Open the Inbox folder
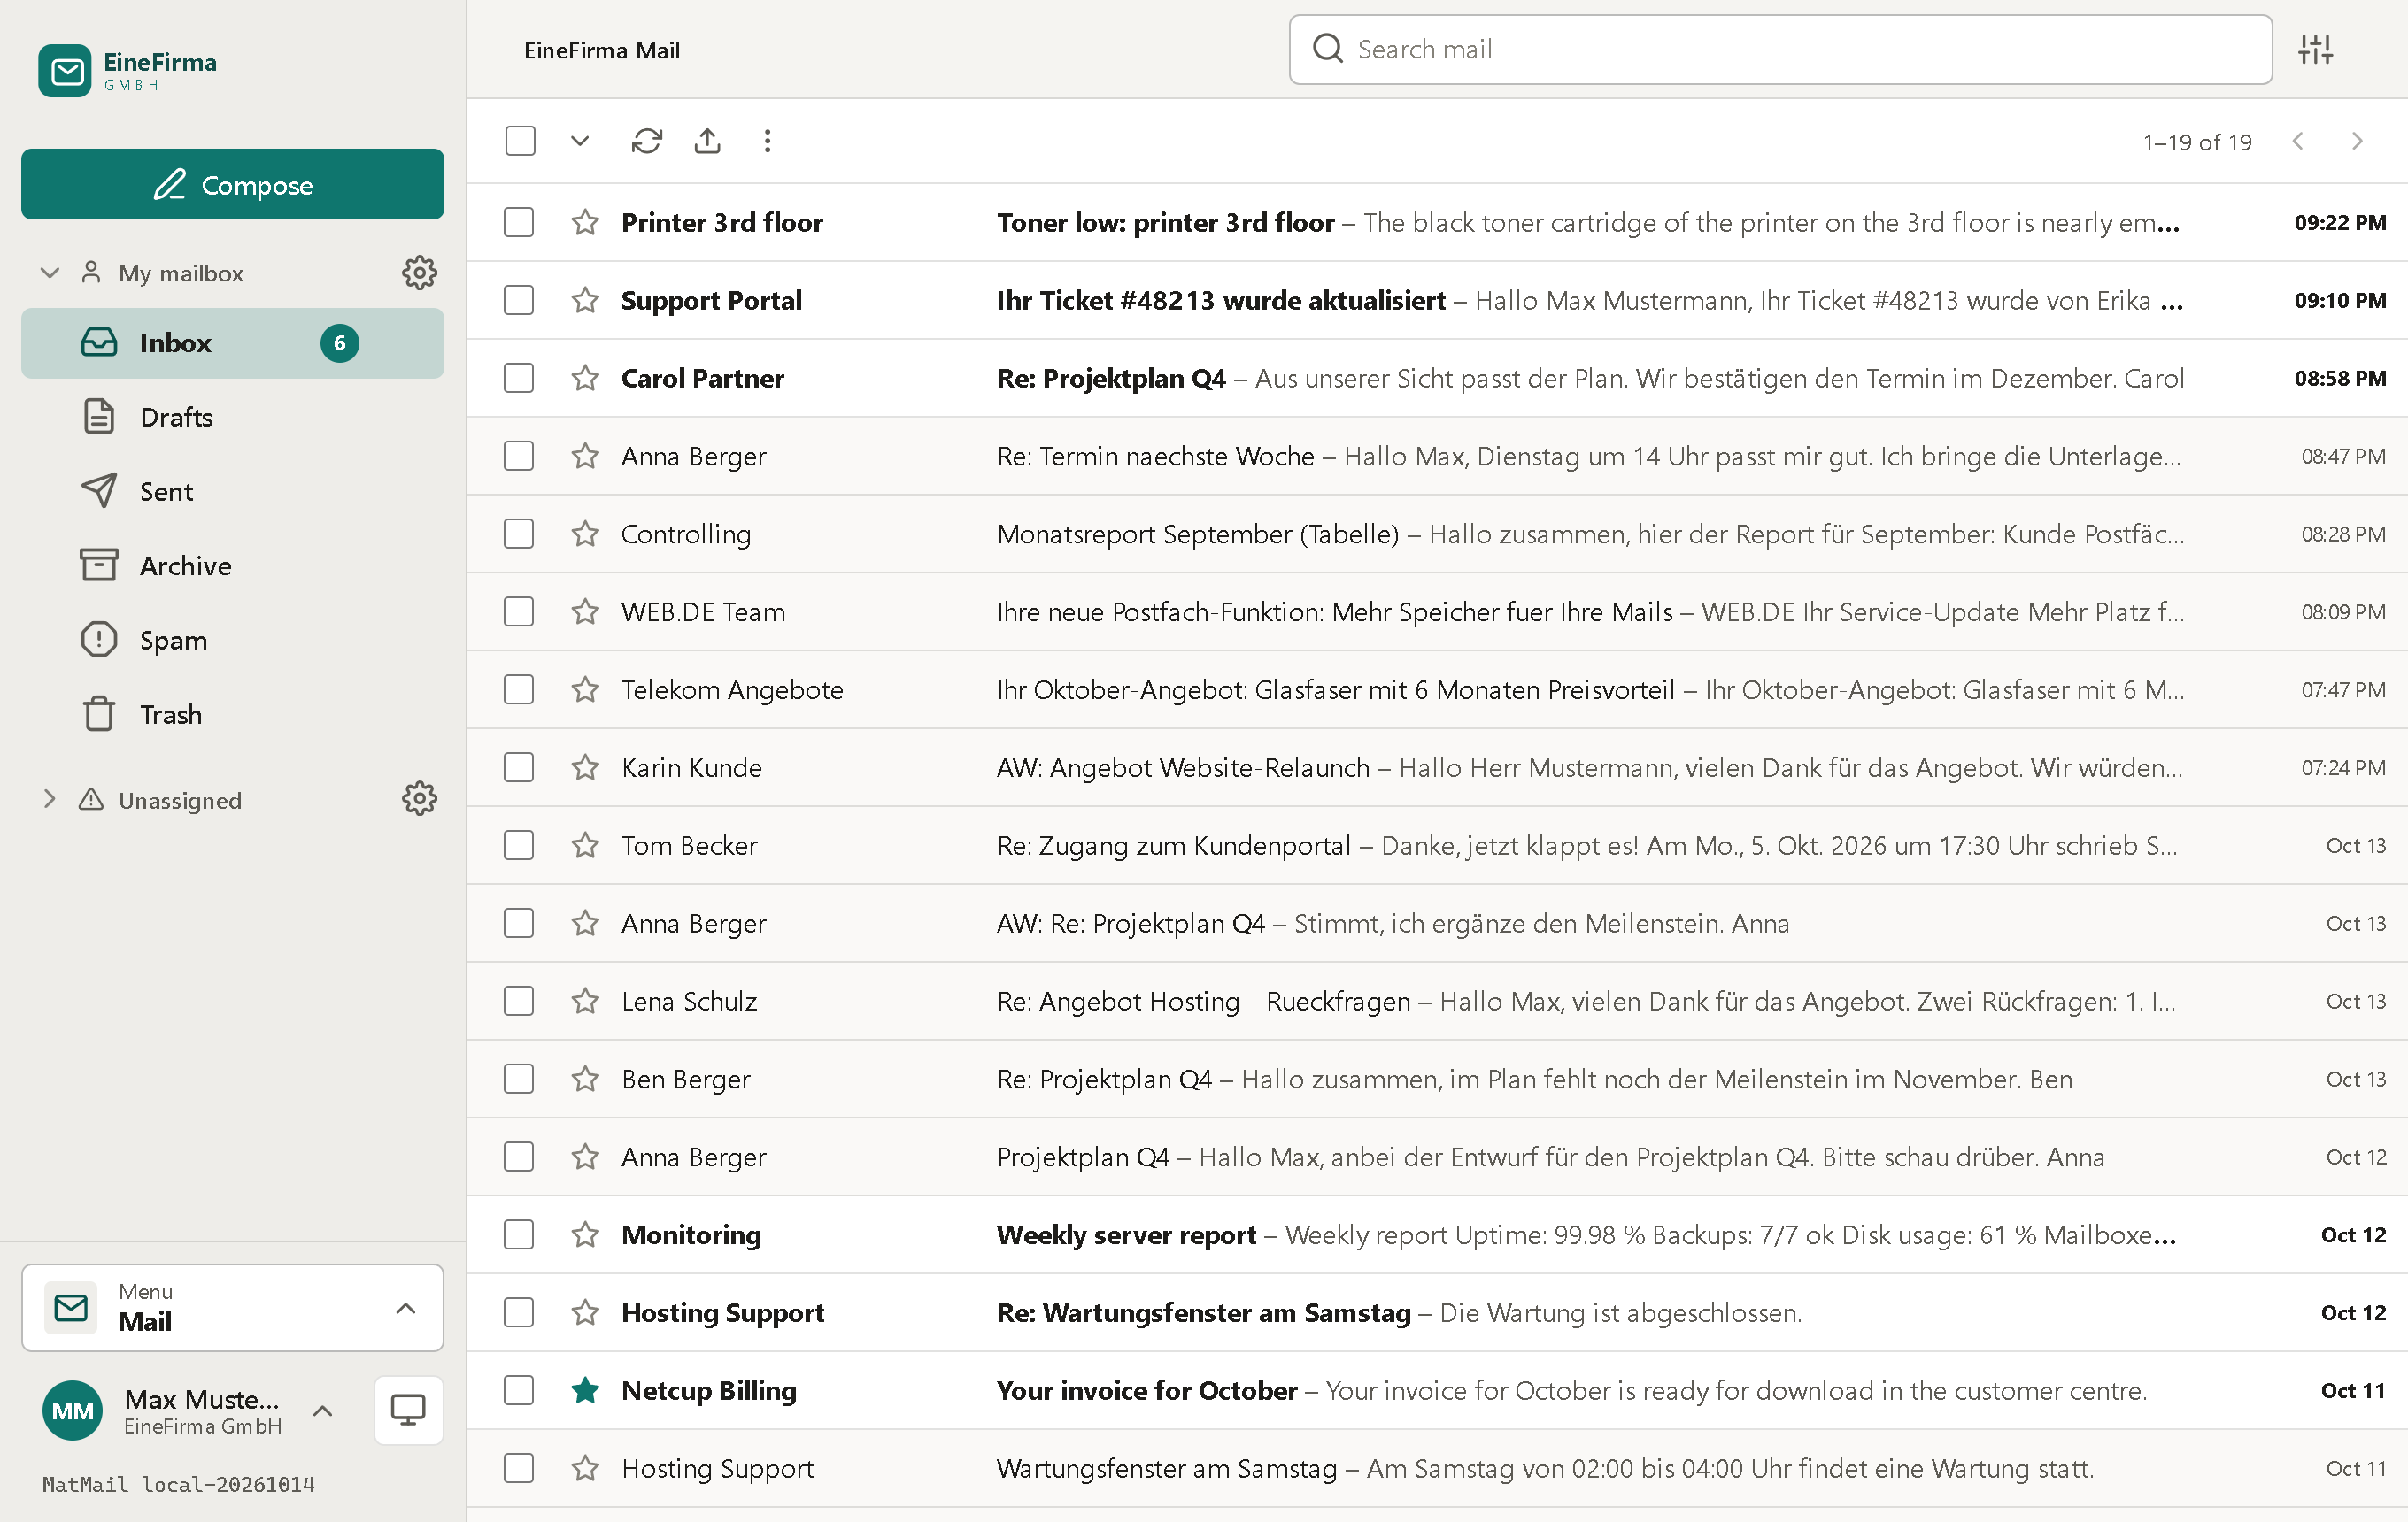Viewport: 2408px width, 1522px height. pos(232,342)
